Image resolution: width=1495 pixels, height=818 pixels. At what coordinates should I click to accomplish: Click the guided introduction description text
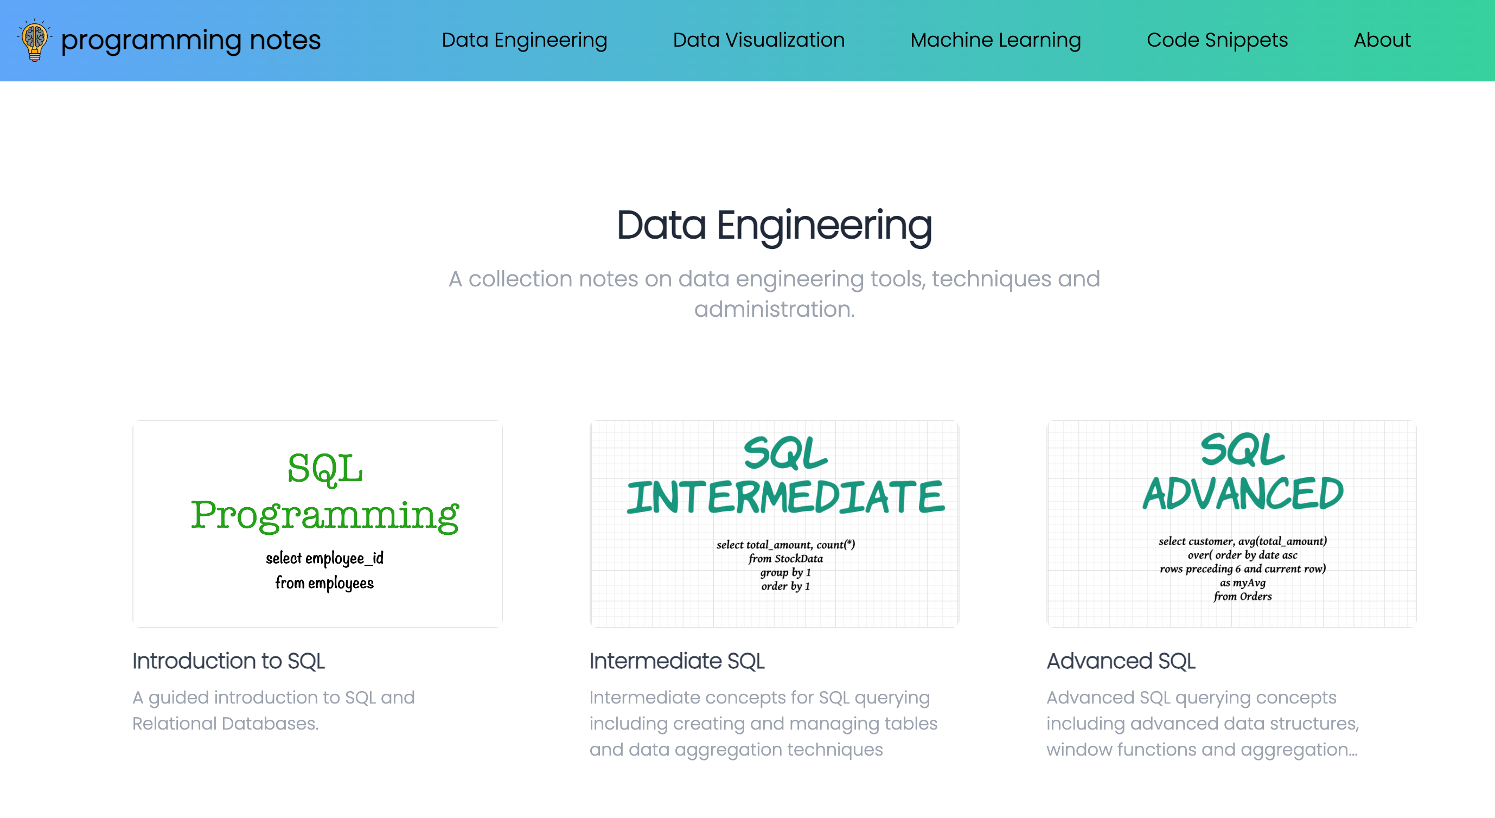click(x=273, y=710)
